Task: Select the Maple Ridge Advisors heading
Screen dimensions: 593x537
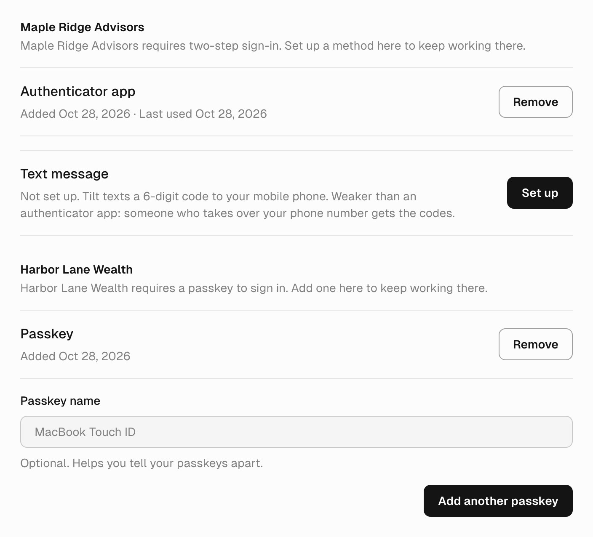Action: pyautogui.click(x=82, y=27)
